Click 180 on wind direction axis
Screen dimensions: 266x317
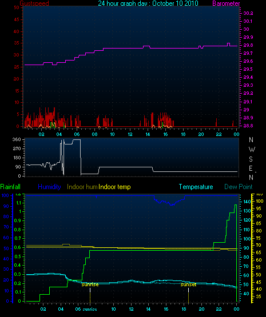[x=17, y=158]
